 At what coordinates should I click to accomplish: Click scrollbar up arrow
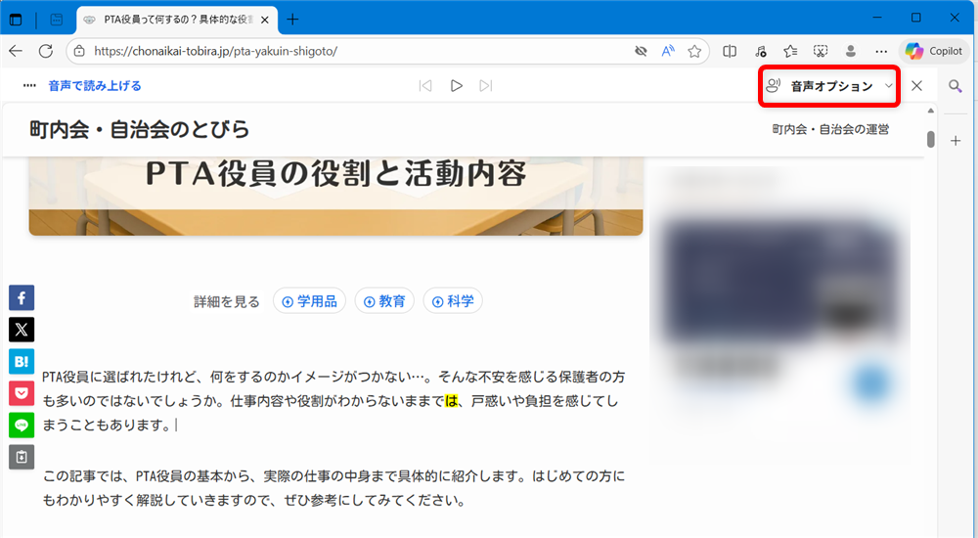coord(931,111)
